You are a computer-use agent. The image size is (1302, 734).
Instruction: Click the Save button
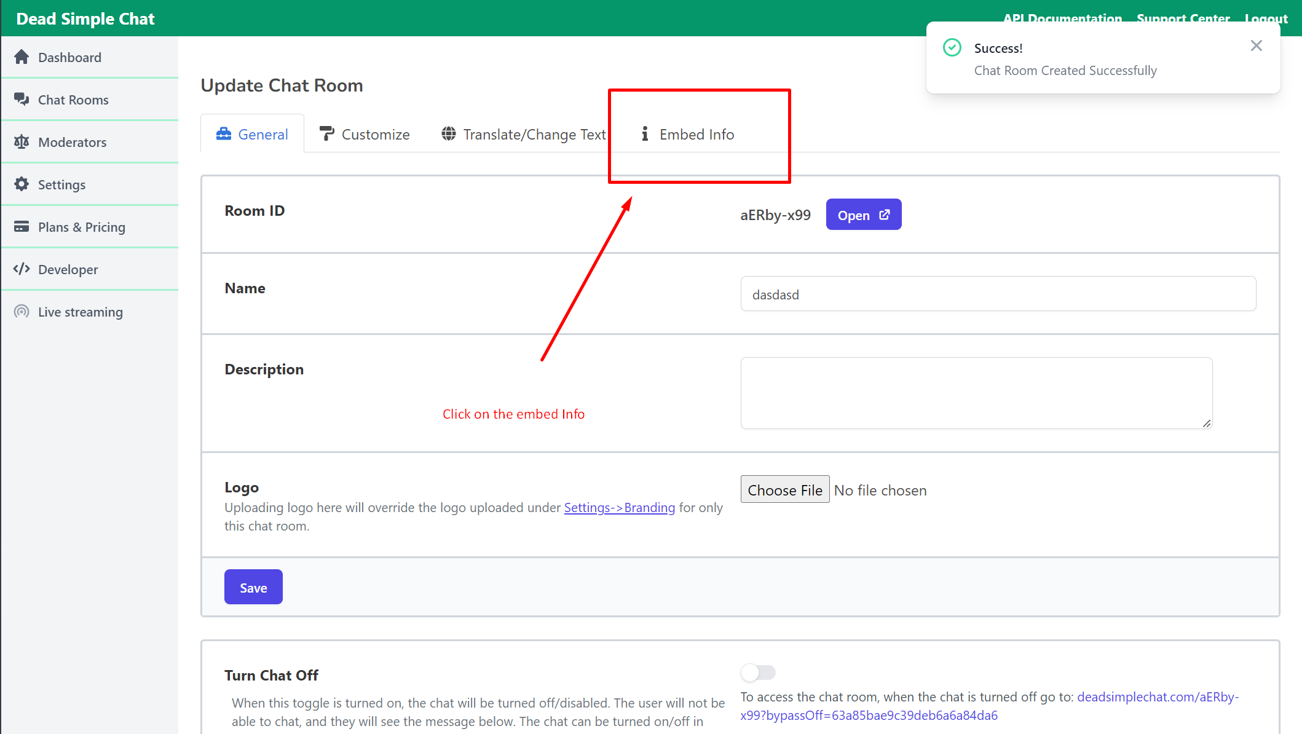tap(253, 587)
